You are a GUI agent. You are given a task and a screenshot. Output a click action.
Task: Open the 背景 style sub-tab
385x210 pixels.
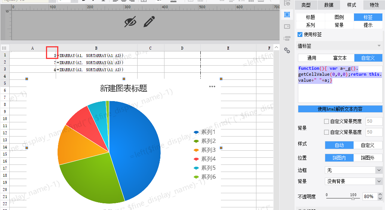tap(339, 25)
